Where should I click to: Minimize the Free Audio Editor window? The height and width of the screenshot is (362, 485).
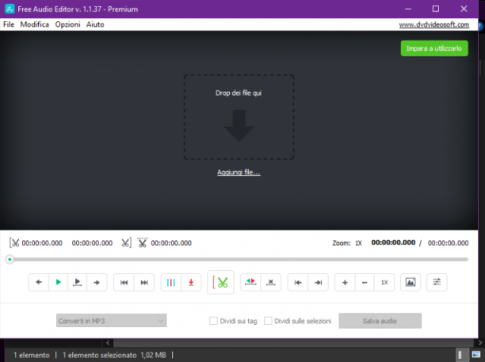(408, 9)
